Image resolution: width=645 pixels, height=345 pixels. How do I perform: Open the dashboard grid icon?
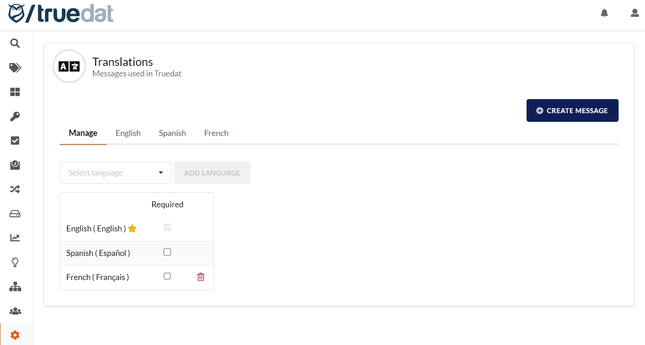pyautogui.click(x=15, y=92)
